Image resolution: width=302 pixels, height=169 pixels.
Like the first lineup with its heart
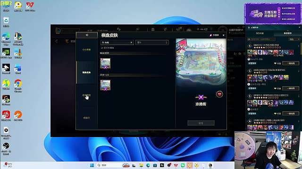tap(275, 63)
